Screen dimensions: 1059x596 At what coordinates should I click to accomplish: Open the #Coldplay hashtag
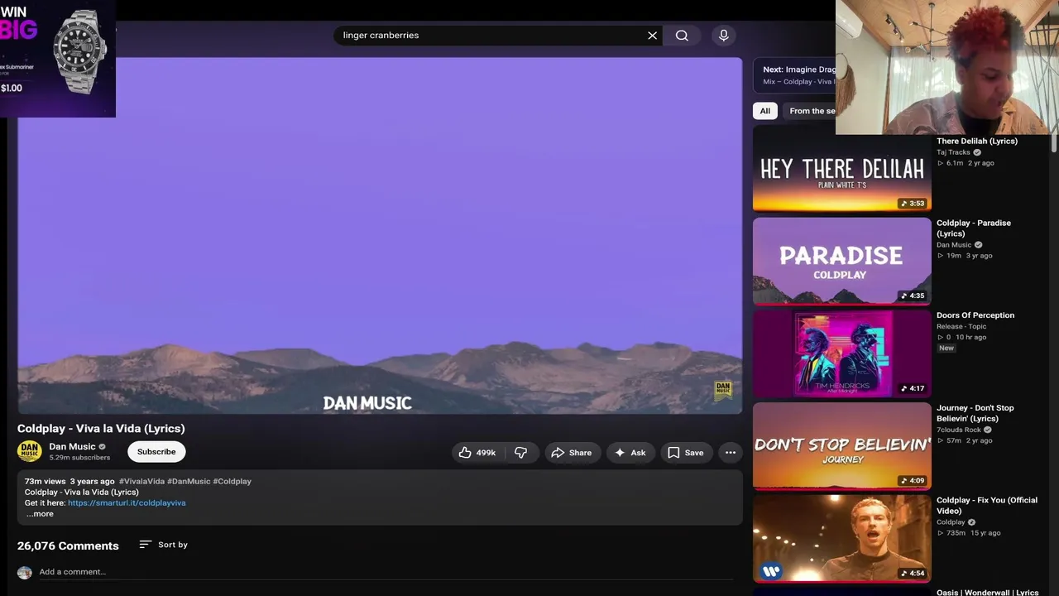point(232,481)
